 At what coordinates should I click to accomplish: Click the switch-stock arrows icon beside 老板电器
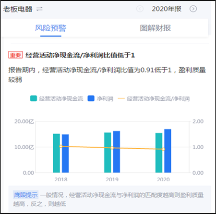coord(39,9)
